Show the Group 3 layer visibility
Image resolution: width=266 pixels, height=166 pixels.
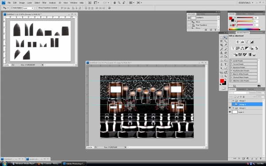click(230, 104)
